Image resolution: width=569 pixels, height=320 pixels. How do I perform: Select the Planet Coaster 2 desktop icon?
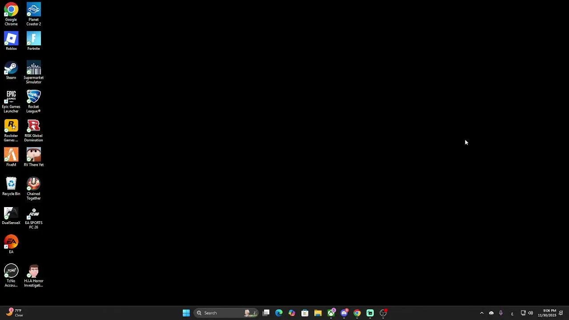click(33, 14)
